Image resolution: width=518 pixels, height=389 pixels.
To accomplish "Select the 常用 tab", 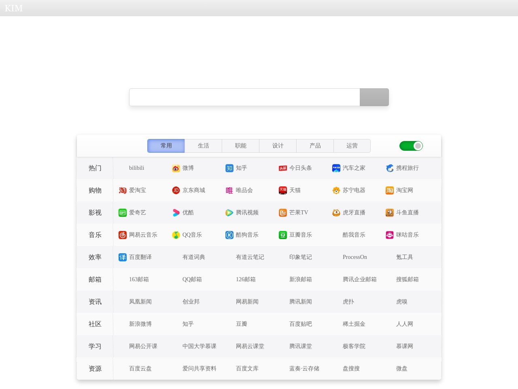I will tap(166, 146).
